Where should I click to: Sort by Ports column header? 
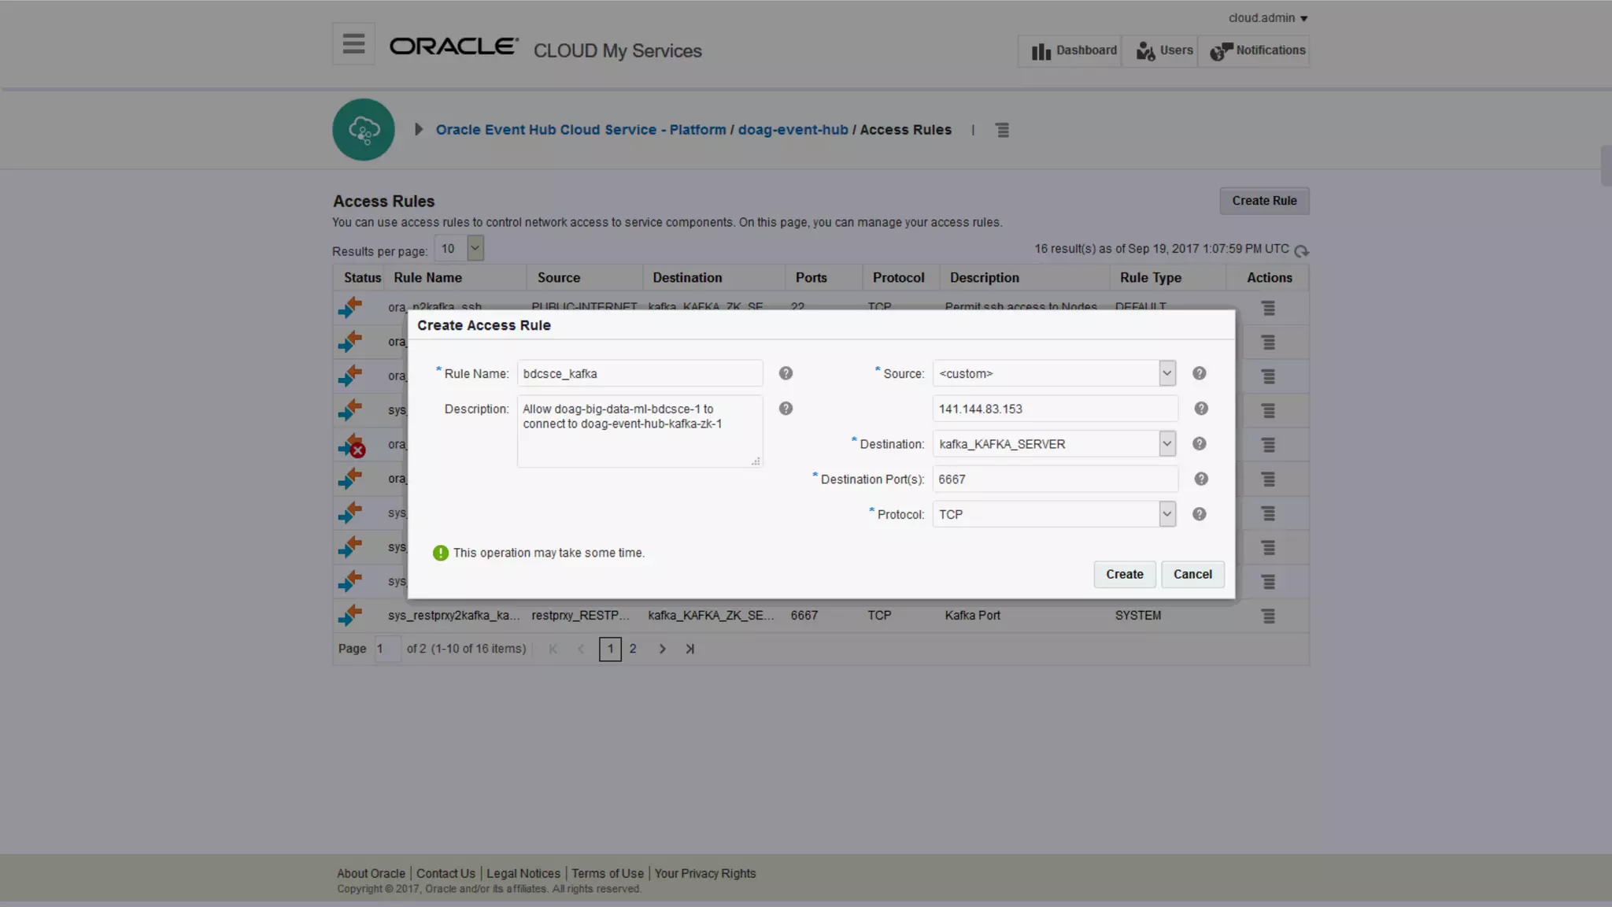tap(811, 278)
